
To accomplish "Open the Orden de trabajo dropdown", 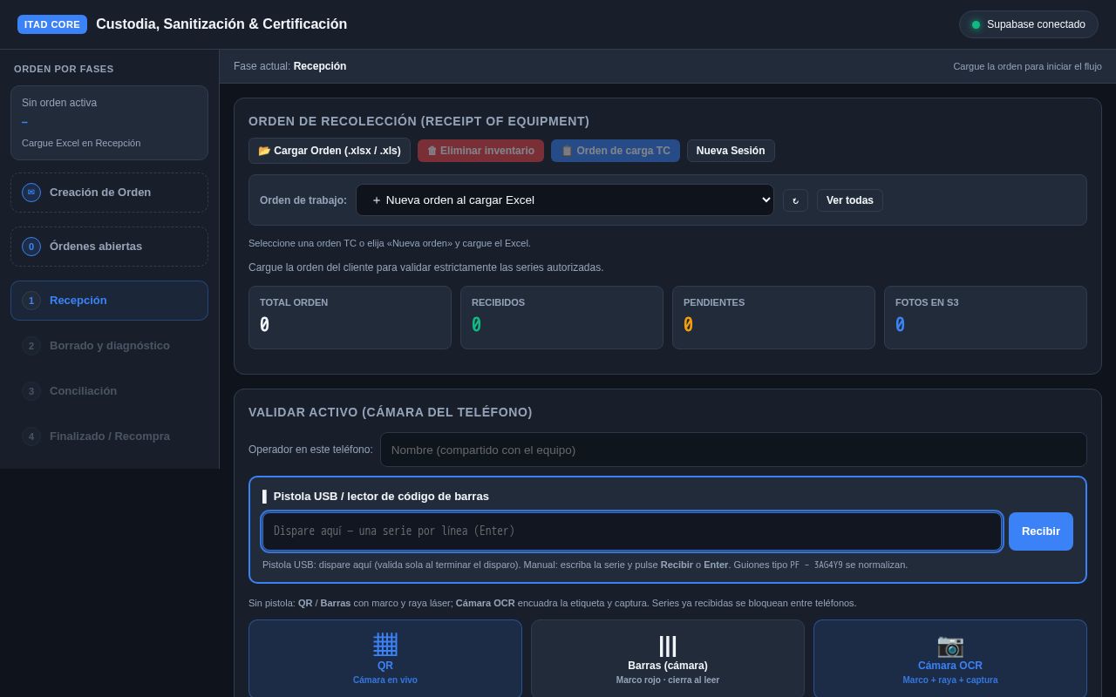I will [565, 200].
